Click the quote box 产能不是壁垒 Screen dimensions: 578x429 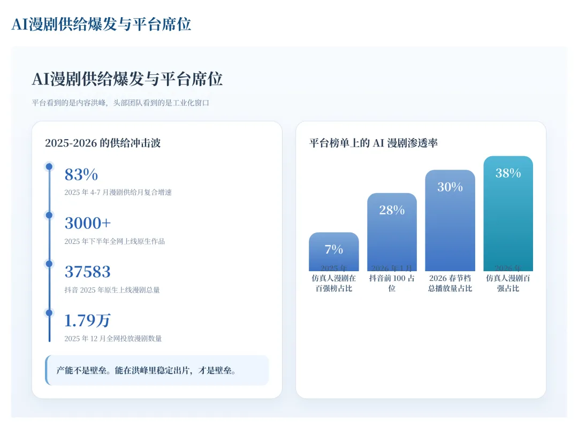tap(157, 370)
